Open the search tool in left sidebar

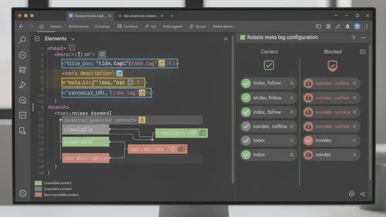(22, 40)
